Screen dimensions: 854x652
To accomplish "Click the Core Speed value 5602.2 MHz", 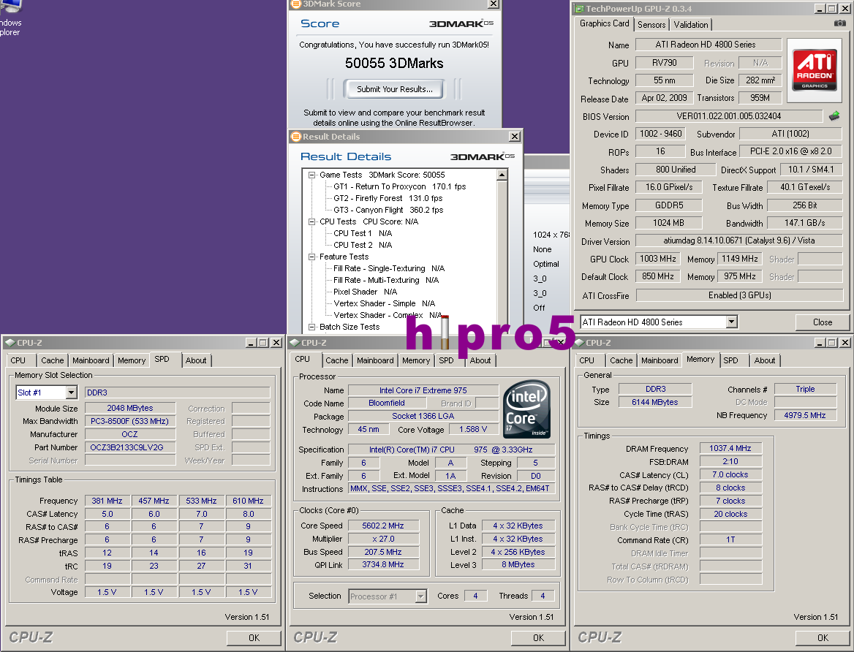I will click(x=383, y=526).
